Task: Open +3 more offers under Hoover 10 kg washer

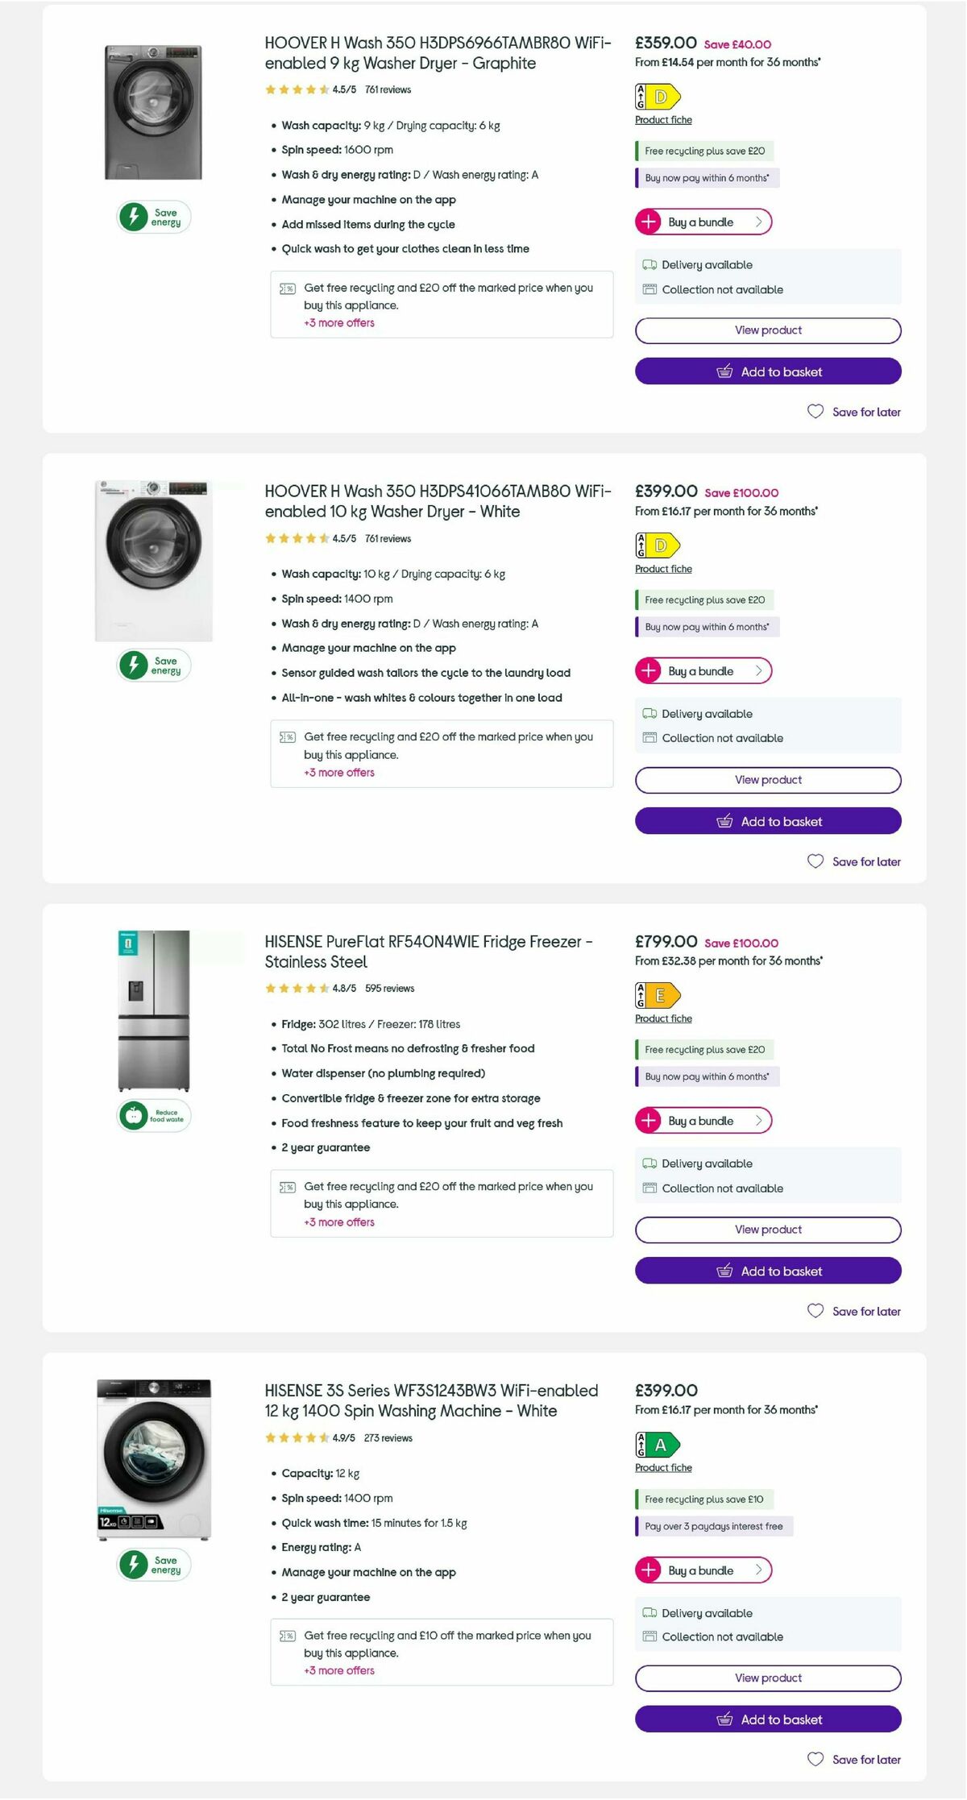Action: (x=338, y=772)
